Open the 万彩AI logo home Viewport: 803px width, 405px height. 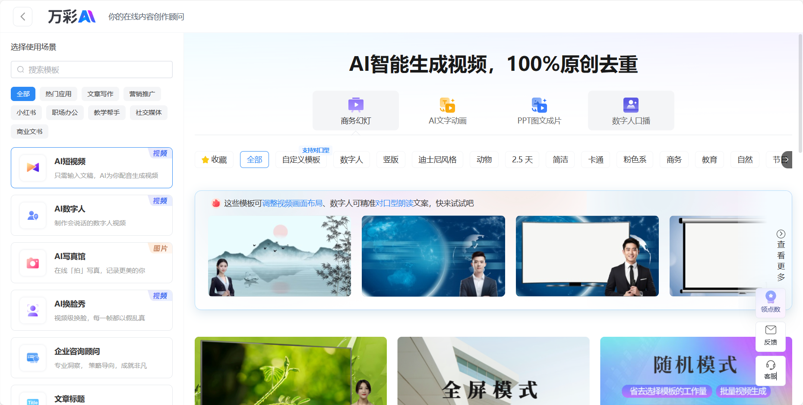pos(72,17)
